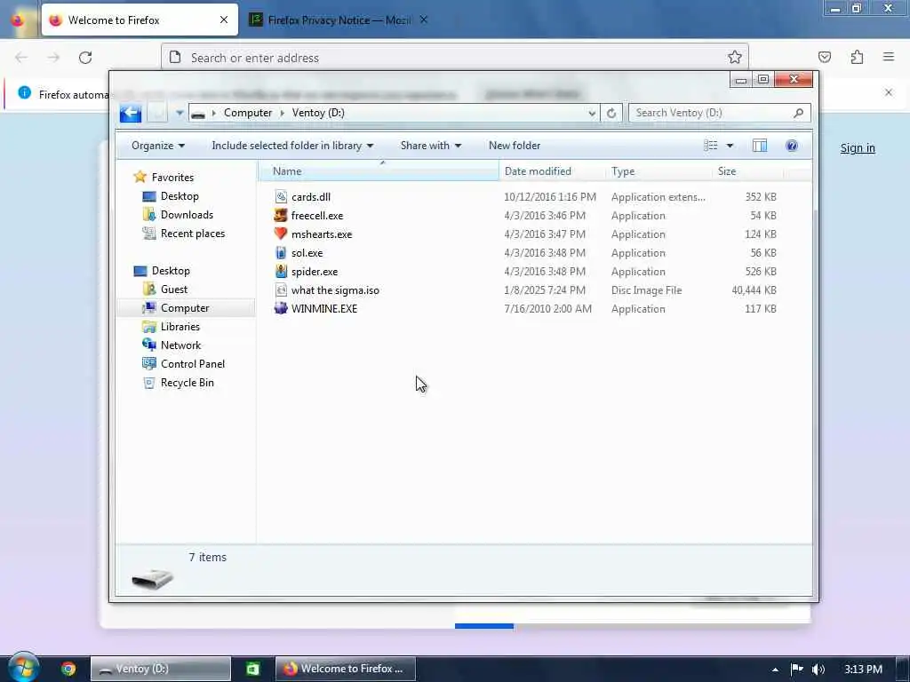This screenshot has width=910, height=682.
Task: Click the blue progress bar on Firefox page
Action: tap(484, 626)
